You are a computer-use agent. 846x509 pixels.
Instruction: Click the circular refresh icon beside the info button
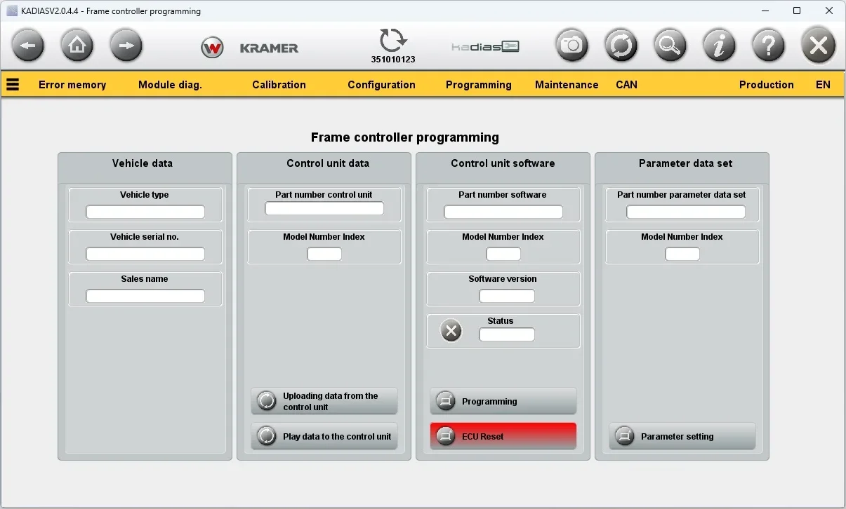621,45
